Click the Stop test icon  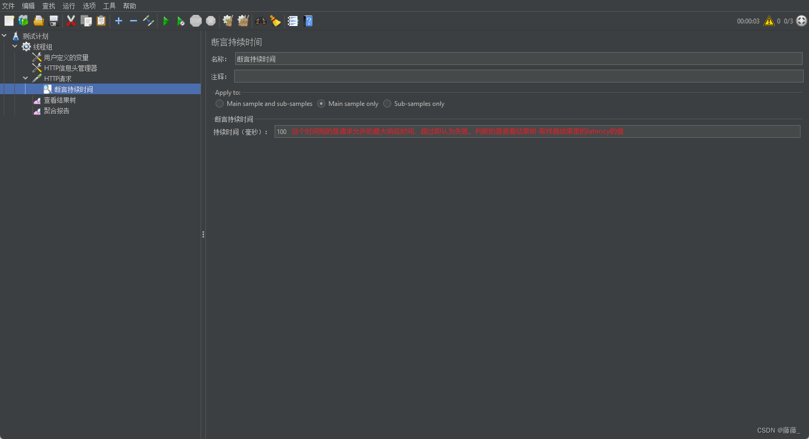point(196,21)
